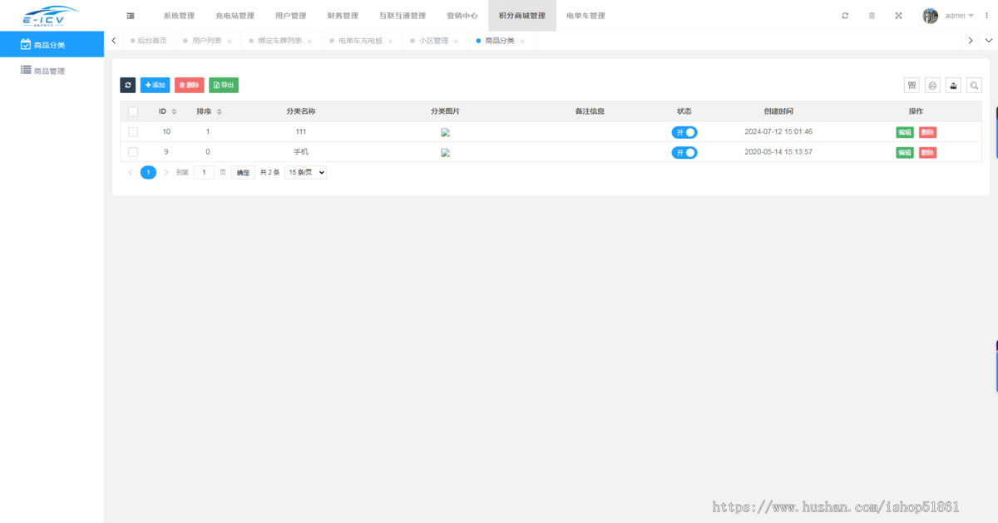The width and height of the screenshot is (998, 523).
Task: Open the column filter grid icon
Action: click(912, 85)
